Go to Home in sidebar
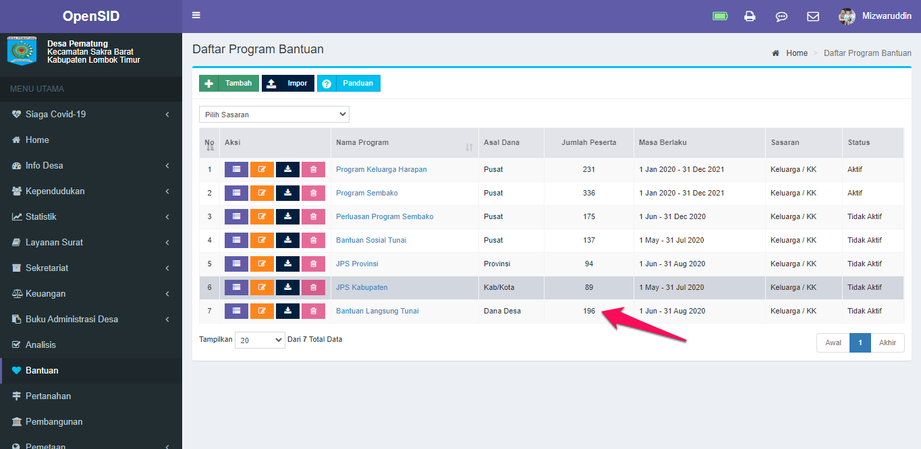This screenshot has height=449, width=921. pyautogui.click(x=91, y=140)
